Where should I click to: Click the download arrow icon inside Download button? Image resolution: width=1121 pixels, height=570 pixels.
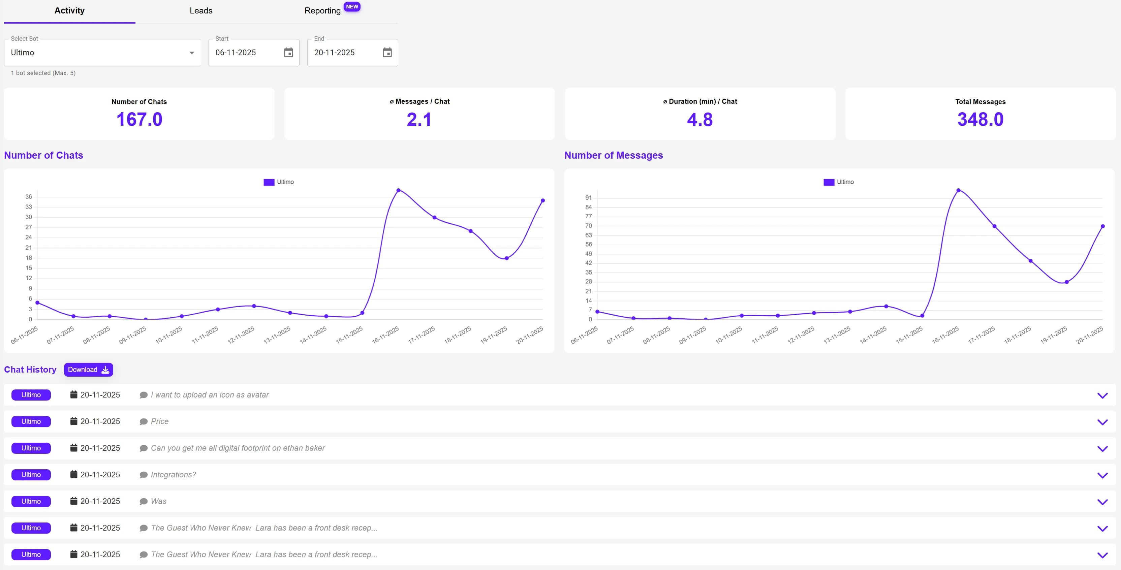click(105, 370)
